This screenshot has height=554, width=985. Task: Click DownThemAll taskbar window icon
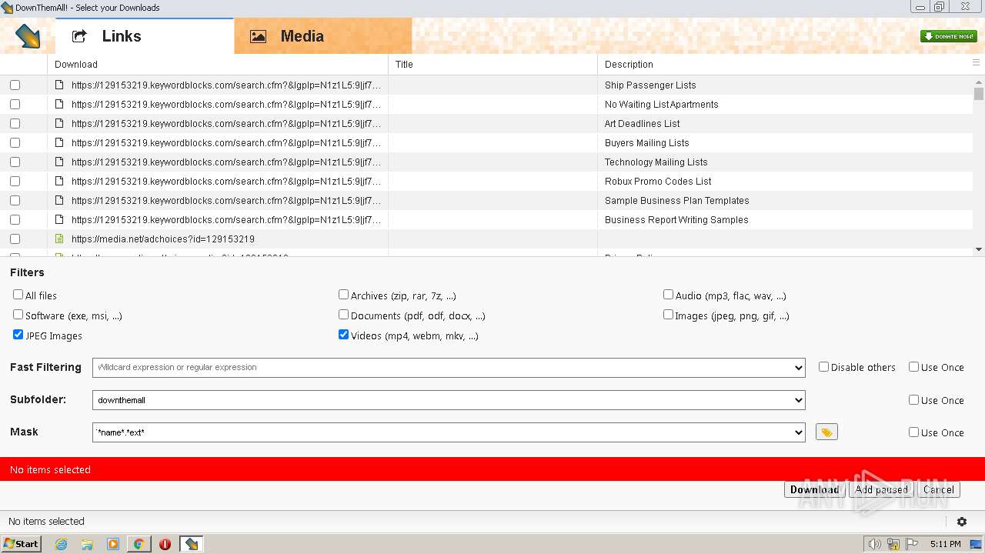(192, 544)
